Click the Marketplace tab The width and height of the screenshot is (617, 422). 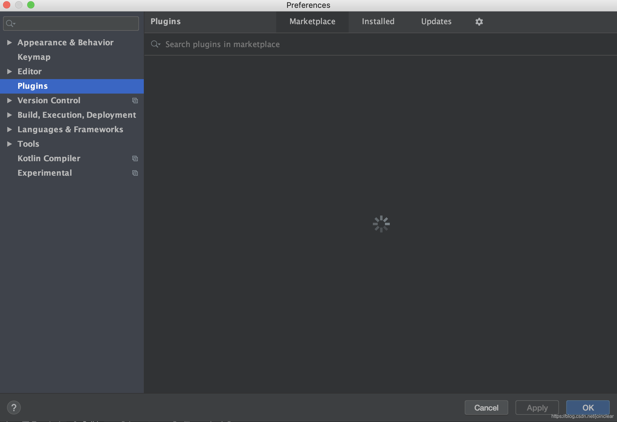pyautogui.click(x=312, y=21)
